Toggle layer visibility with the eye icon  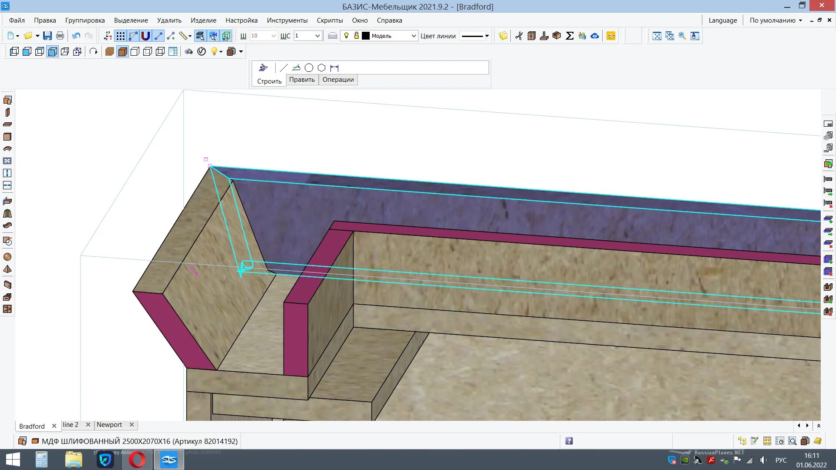(595, 36)
